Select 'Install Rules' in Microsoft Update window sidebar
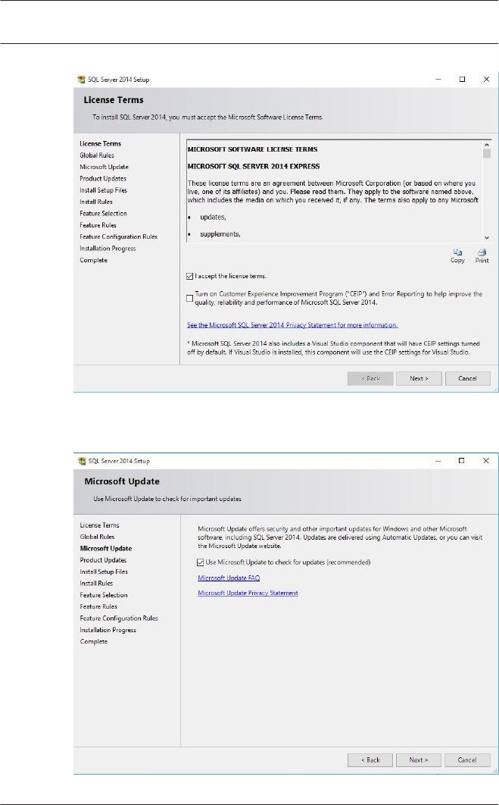The image size is (499, 805). point(96,583)
